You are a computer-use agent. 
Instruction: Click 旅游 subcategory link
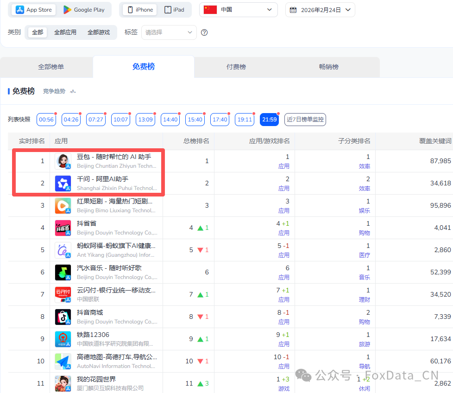(365, 344)
